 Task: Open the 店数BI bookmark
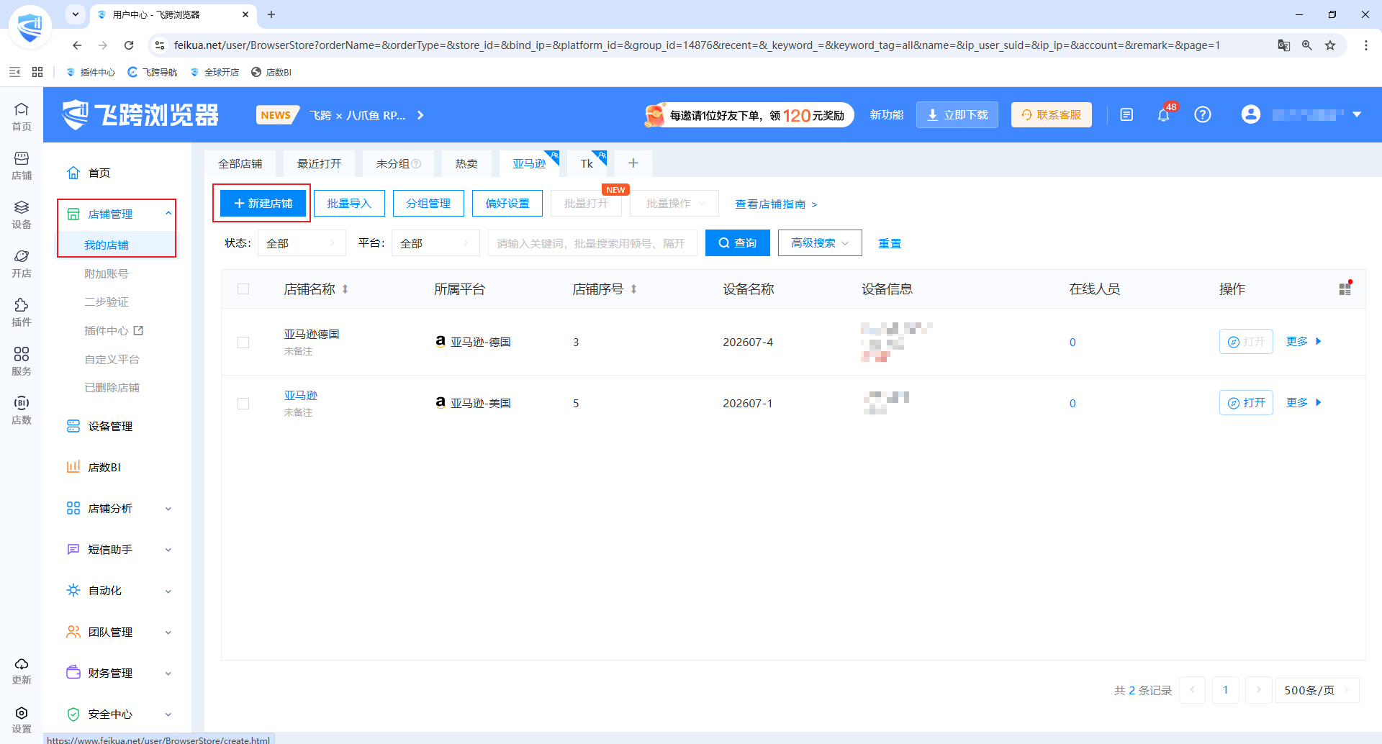click(x=271, y=72)
